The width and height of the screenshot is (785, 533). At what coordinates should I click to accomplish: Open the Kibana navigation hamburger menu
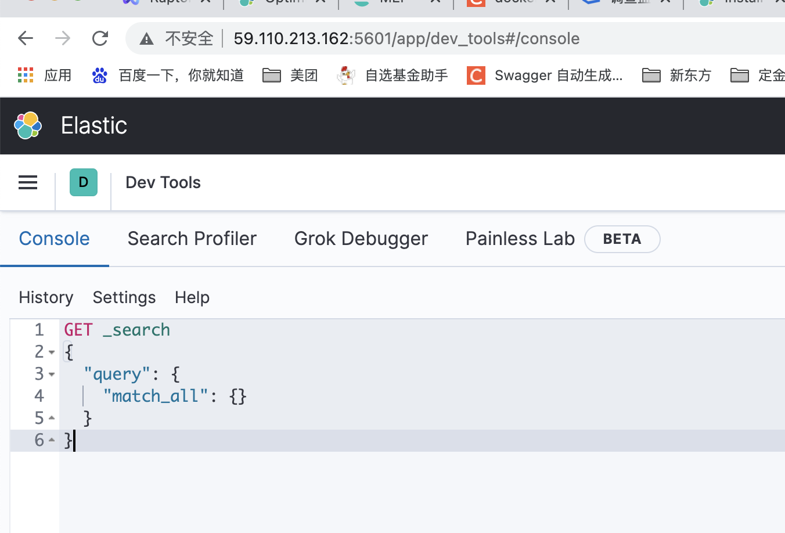point(28,182)
